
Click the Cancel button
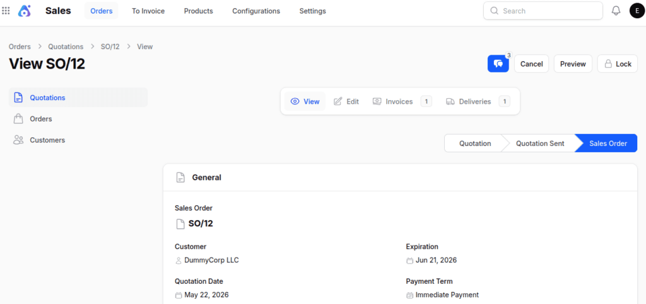click(531, 64)
